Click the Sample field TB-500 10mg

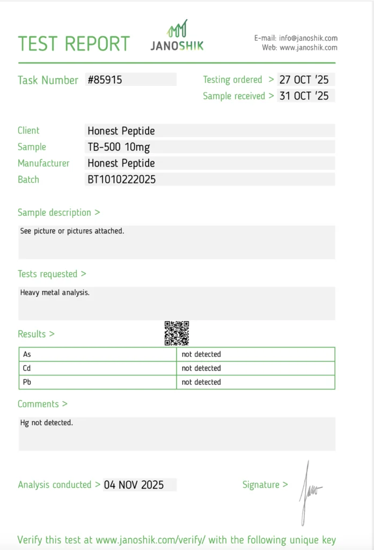(210, 147)
